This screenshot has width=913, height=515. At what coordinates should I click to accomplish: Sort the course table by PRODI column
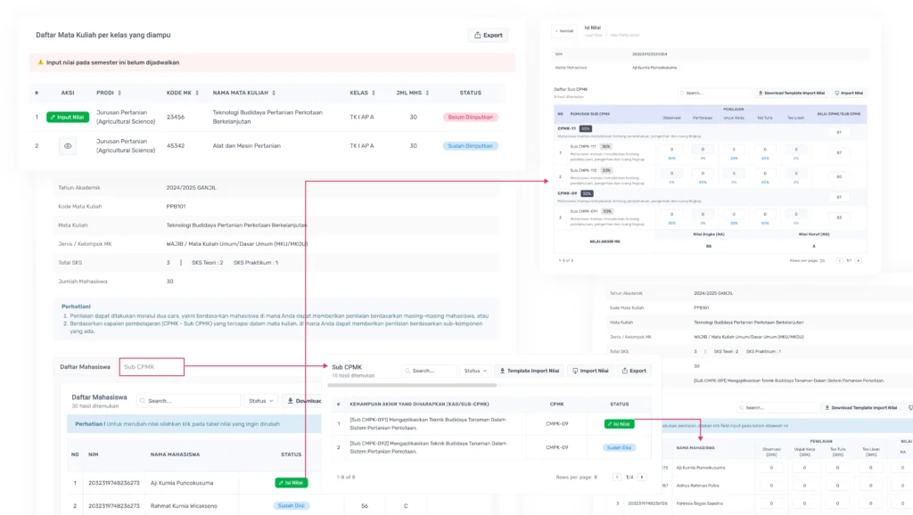pyautogui.click(x=119, y=93)
